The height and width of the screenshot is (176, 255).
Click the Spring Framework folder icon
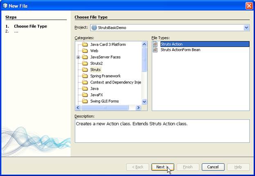click(85, 76)
